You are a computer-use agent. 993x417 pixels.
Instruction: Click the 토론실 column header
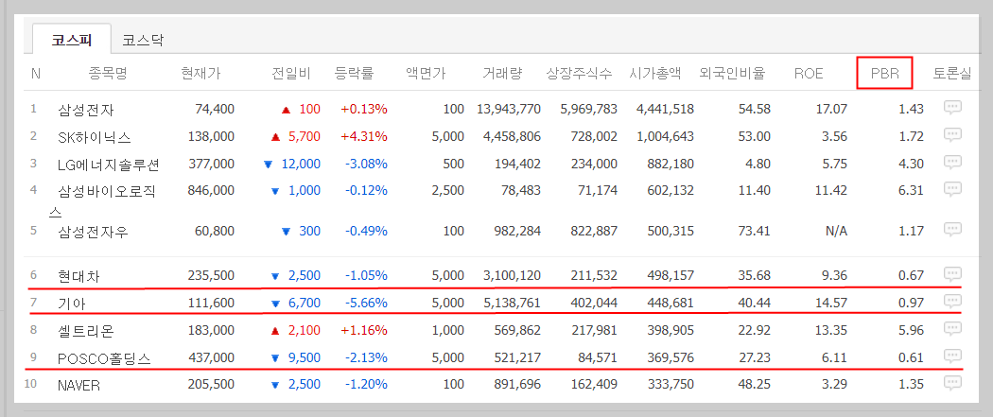(951, 74)
